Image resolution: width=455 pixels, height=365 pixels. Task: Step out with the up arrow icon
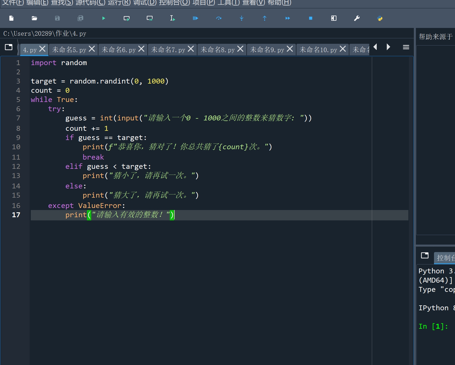pos(265,18)
